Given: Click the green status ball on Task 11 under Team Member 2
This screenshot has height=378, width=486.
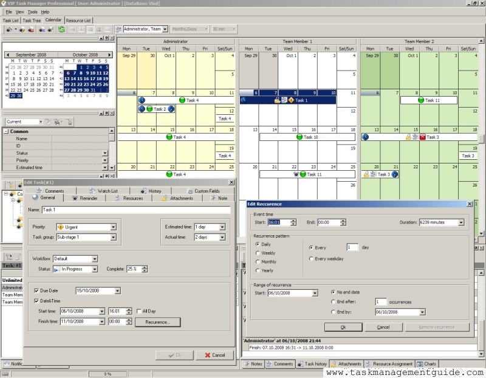Looking at the screenshot, I should pyautogui.click(x=420, y=100).
